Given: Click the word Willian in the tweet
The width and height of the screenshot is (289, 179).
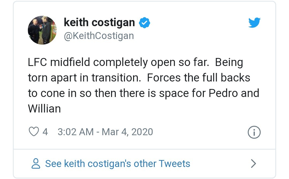Looking at the screenshot, I should [45, 108].
